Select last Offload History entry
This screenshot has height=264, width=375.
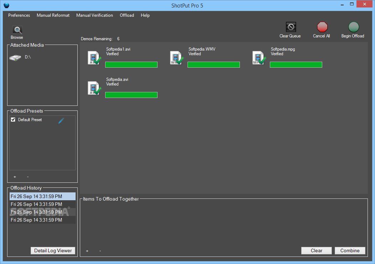pyautogui.click(x=42, y=220)
